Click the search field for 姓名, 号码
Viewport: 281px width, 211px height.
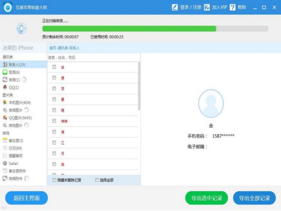93,57
